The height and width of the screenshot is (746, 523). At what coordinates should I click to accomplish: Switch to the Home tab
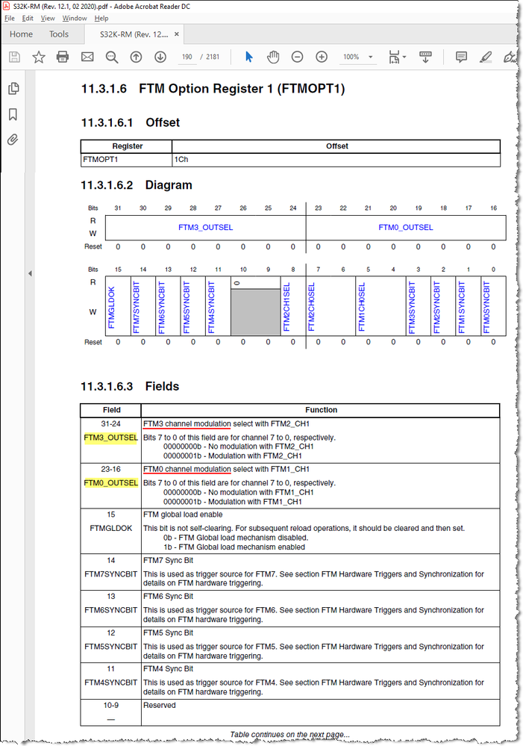click(22, 34)
